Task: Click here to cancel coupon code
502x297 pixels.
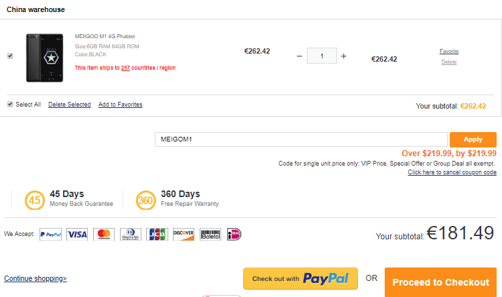Action: [452, 172]
